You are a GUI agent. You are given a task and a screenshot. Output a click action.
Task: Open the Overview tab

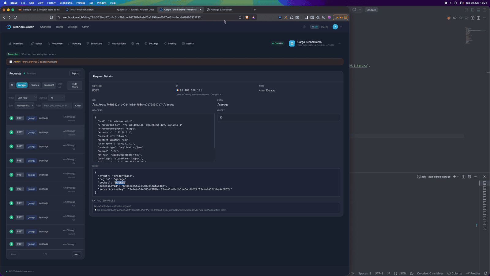point(16,44)
